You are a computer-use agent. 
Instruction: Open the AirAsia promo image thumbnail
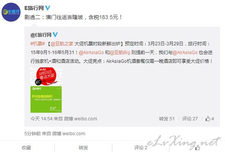(46, 90)
